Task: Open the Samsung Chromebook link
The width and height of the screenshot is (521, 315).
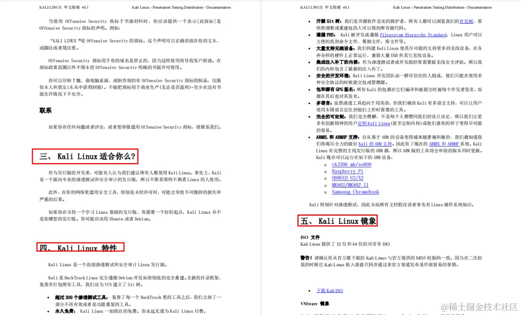Action: (x=355, y=192)
